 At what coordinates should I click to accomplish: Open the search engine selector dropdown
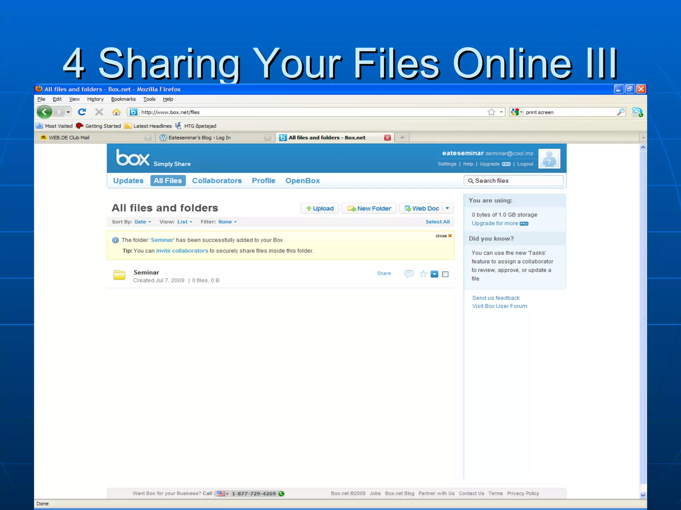[x=516, y=112]
